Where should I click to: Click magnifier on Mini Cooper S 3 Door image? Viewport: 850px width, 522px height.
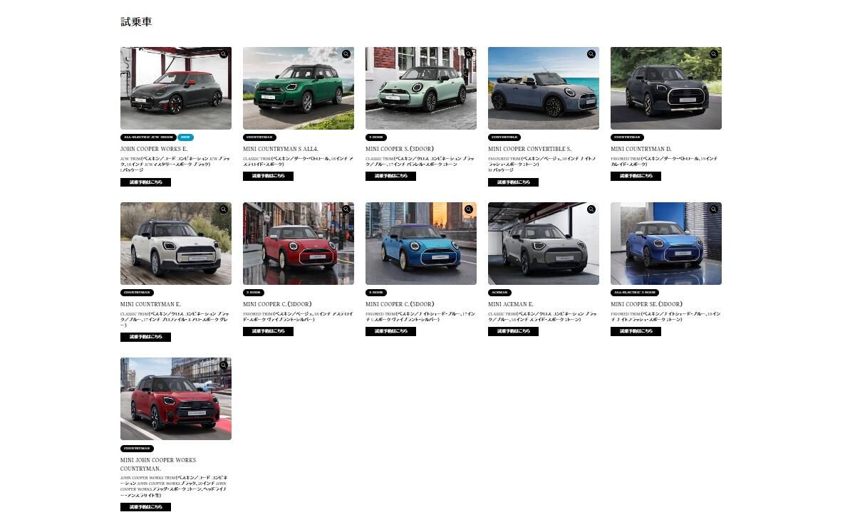[x=468, y=54]
